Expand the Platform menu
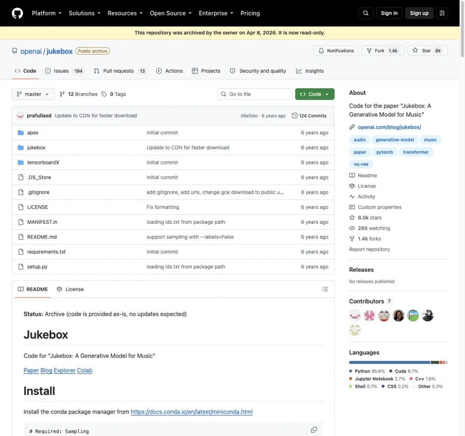The image size is (465, 436). point(46,13)
